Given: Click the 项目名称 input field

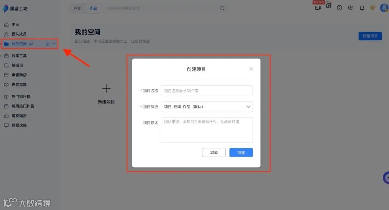Looking at the screenshot, I should 207,91.
